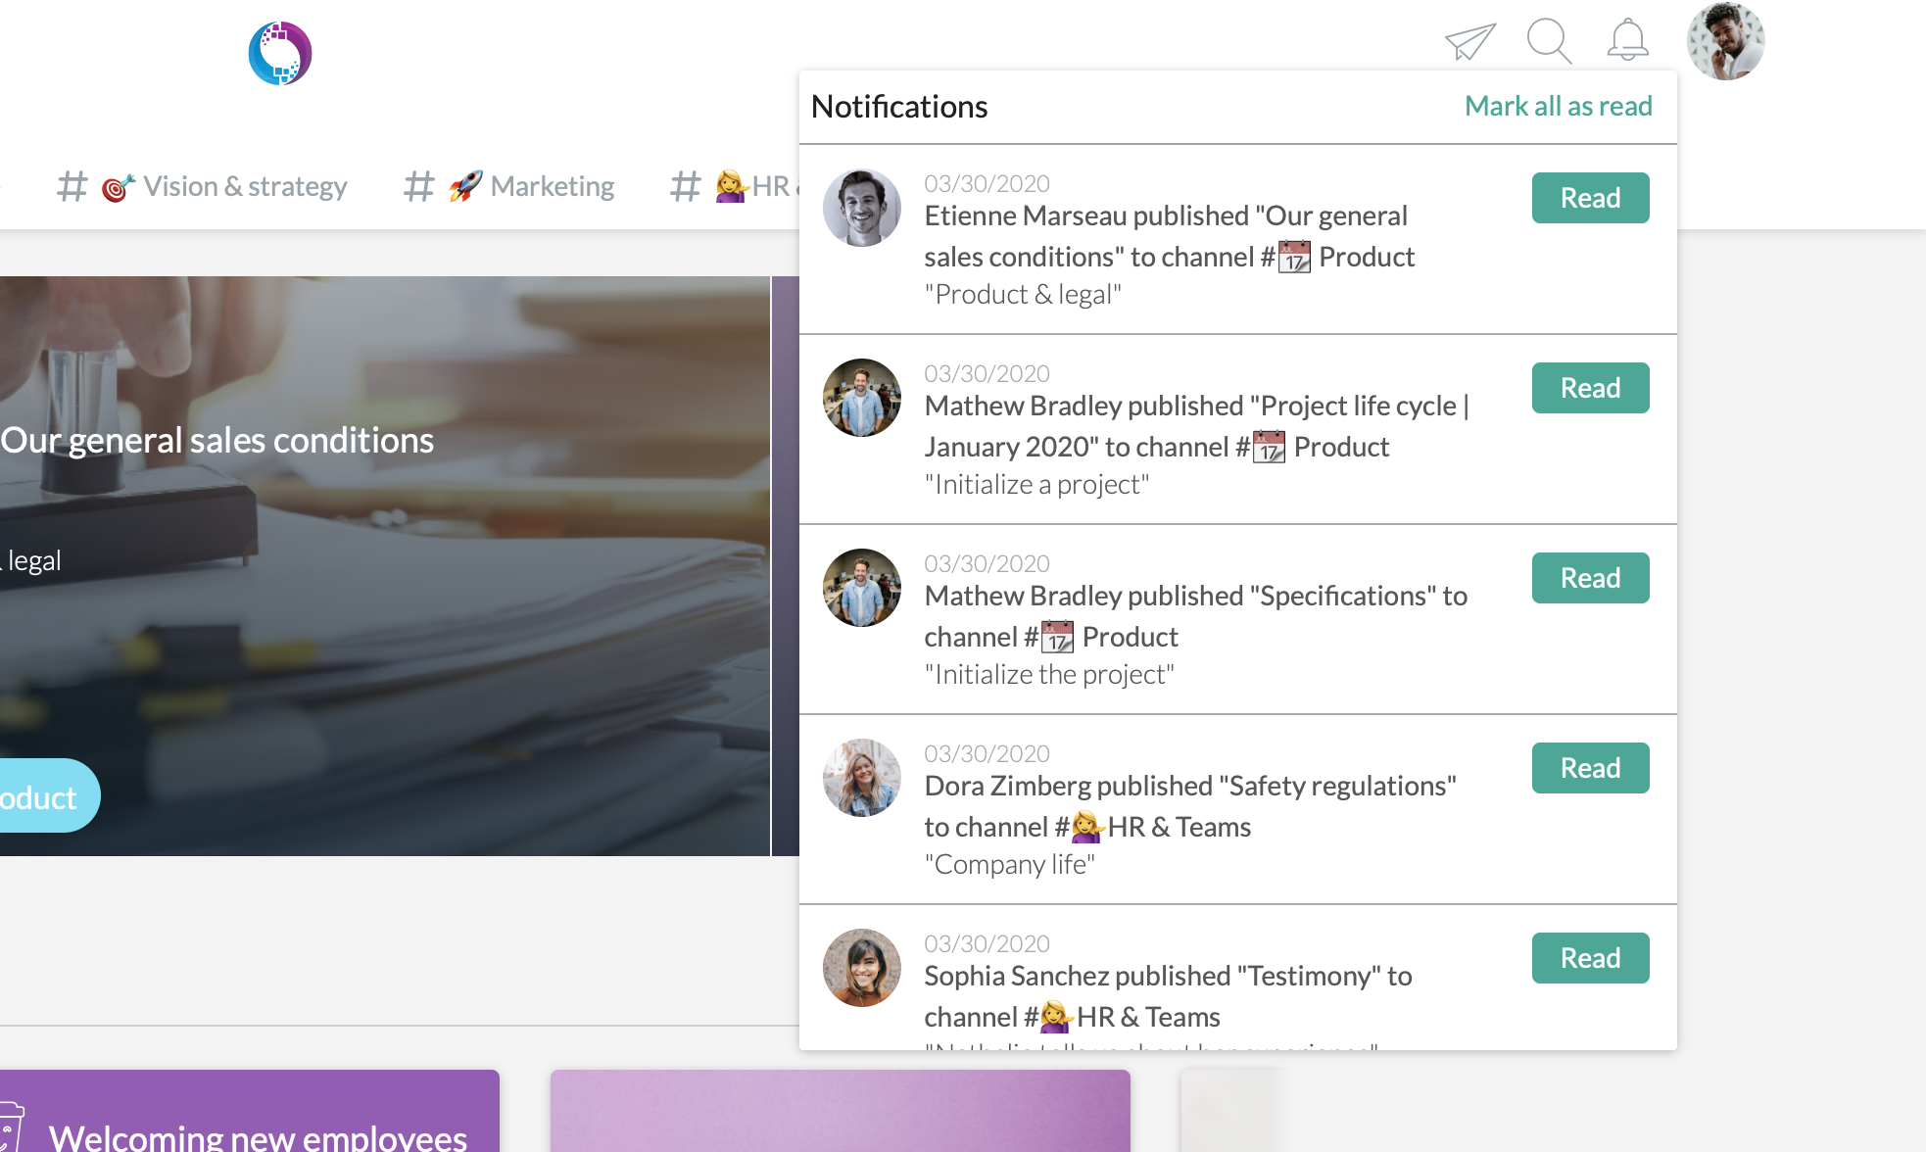
Task: Open the search function
Action: (x=1548, y=41)
